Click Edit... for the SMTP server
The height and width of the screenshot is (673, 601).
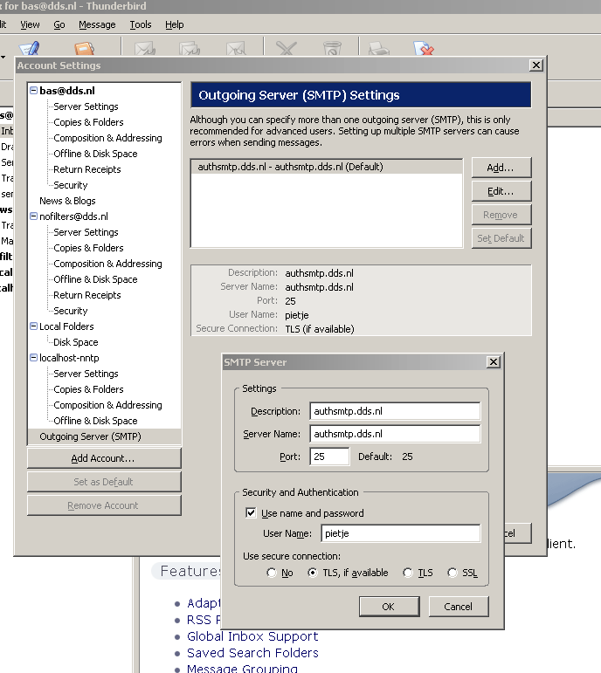coord(501,191)
